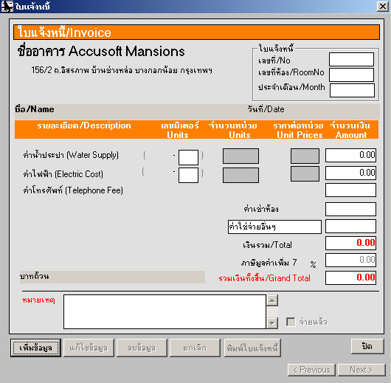Click the Water Supply meter box
Viewport: 391px width, 383px height.
point(188,157)
